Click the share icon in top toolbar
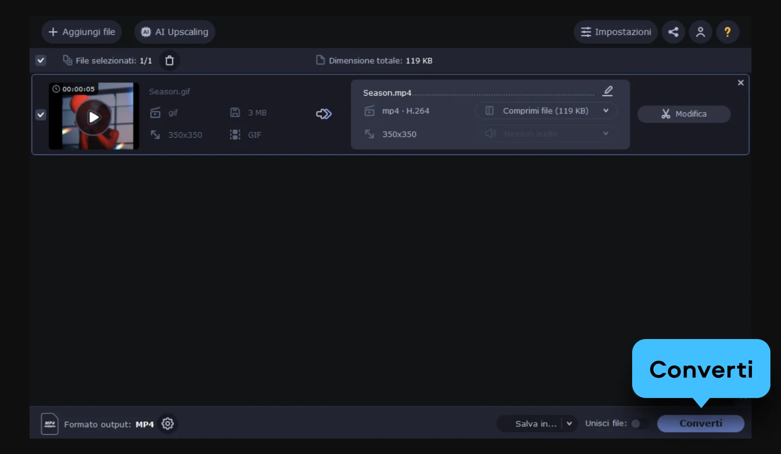Screen dimensions: 781x454 click(x=673, y=32)
